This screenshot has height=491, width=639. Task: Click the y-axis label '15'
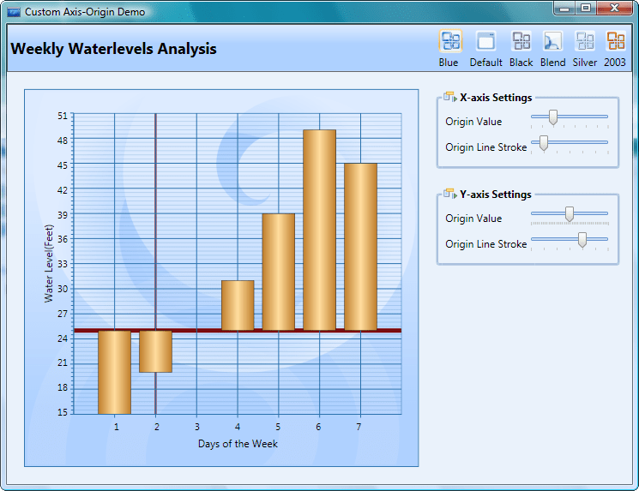[63, 412]
